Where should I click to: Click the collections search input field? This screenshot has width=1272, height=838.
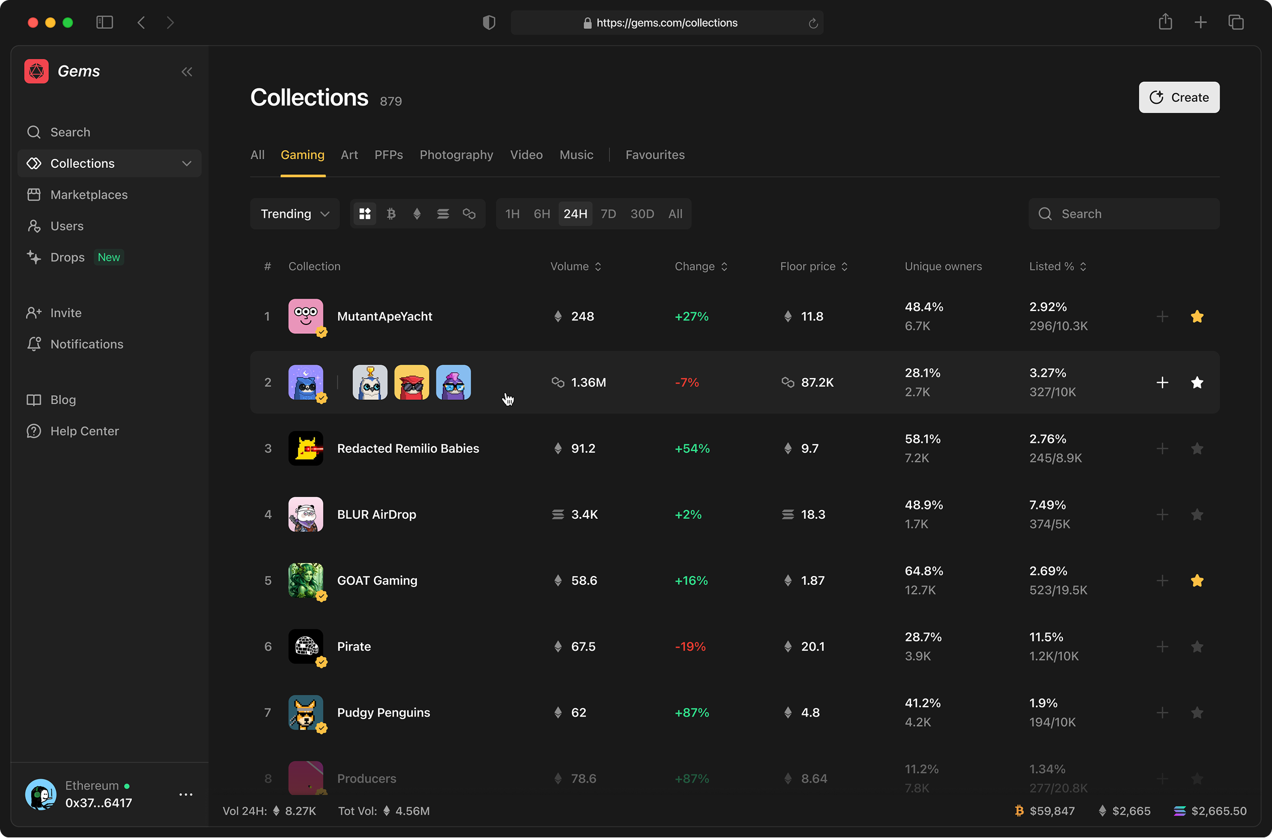(x=1123, y=214)
